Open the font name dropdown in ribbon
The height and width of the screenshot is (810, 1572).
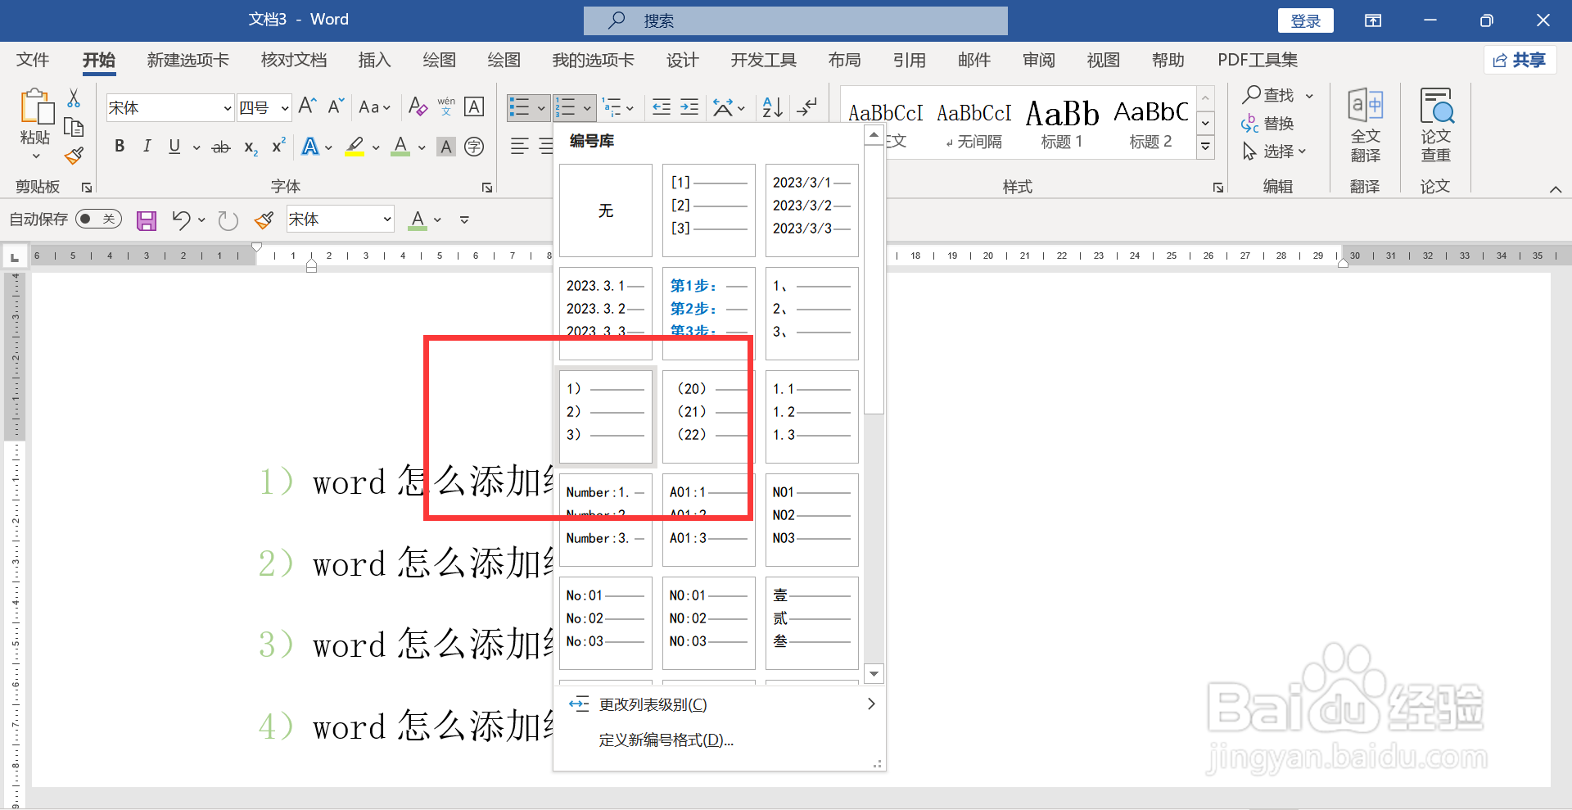[228, 107]
